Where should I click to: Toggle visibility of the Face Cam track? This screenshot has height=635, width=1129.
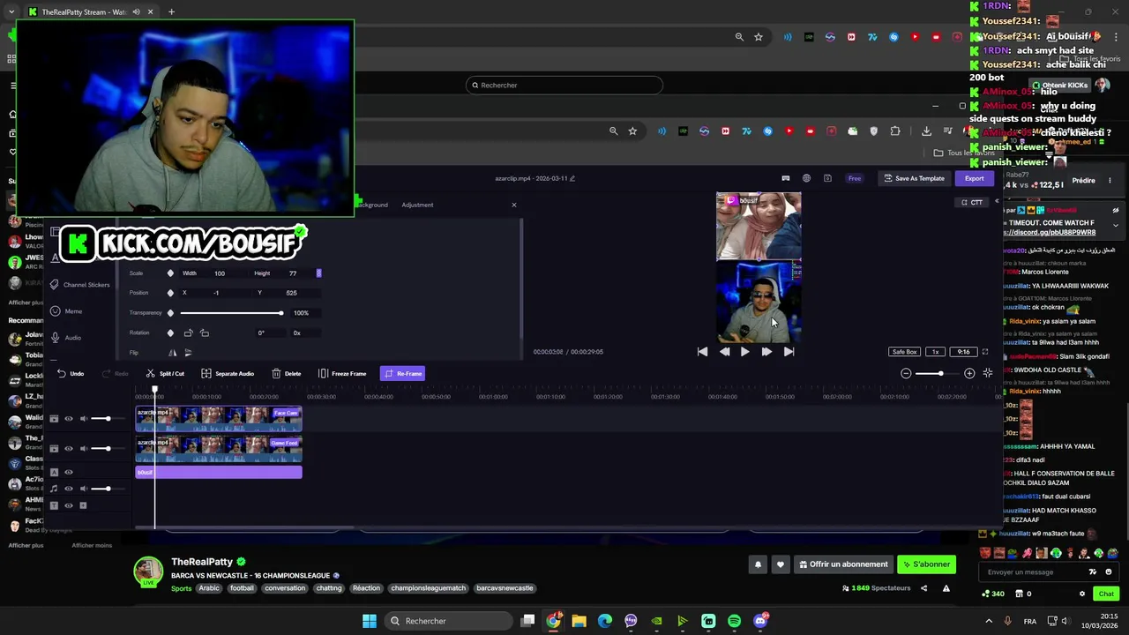[69, 419]
